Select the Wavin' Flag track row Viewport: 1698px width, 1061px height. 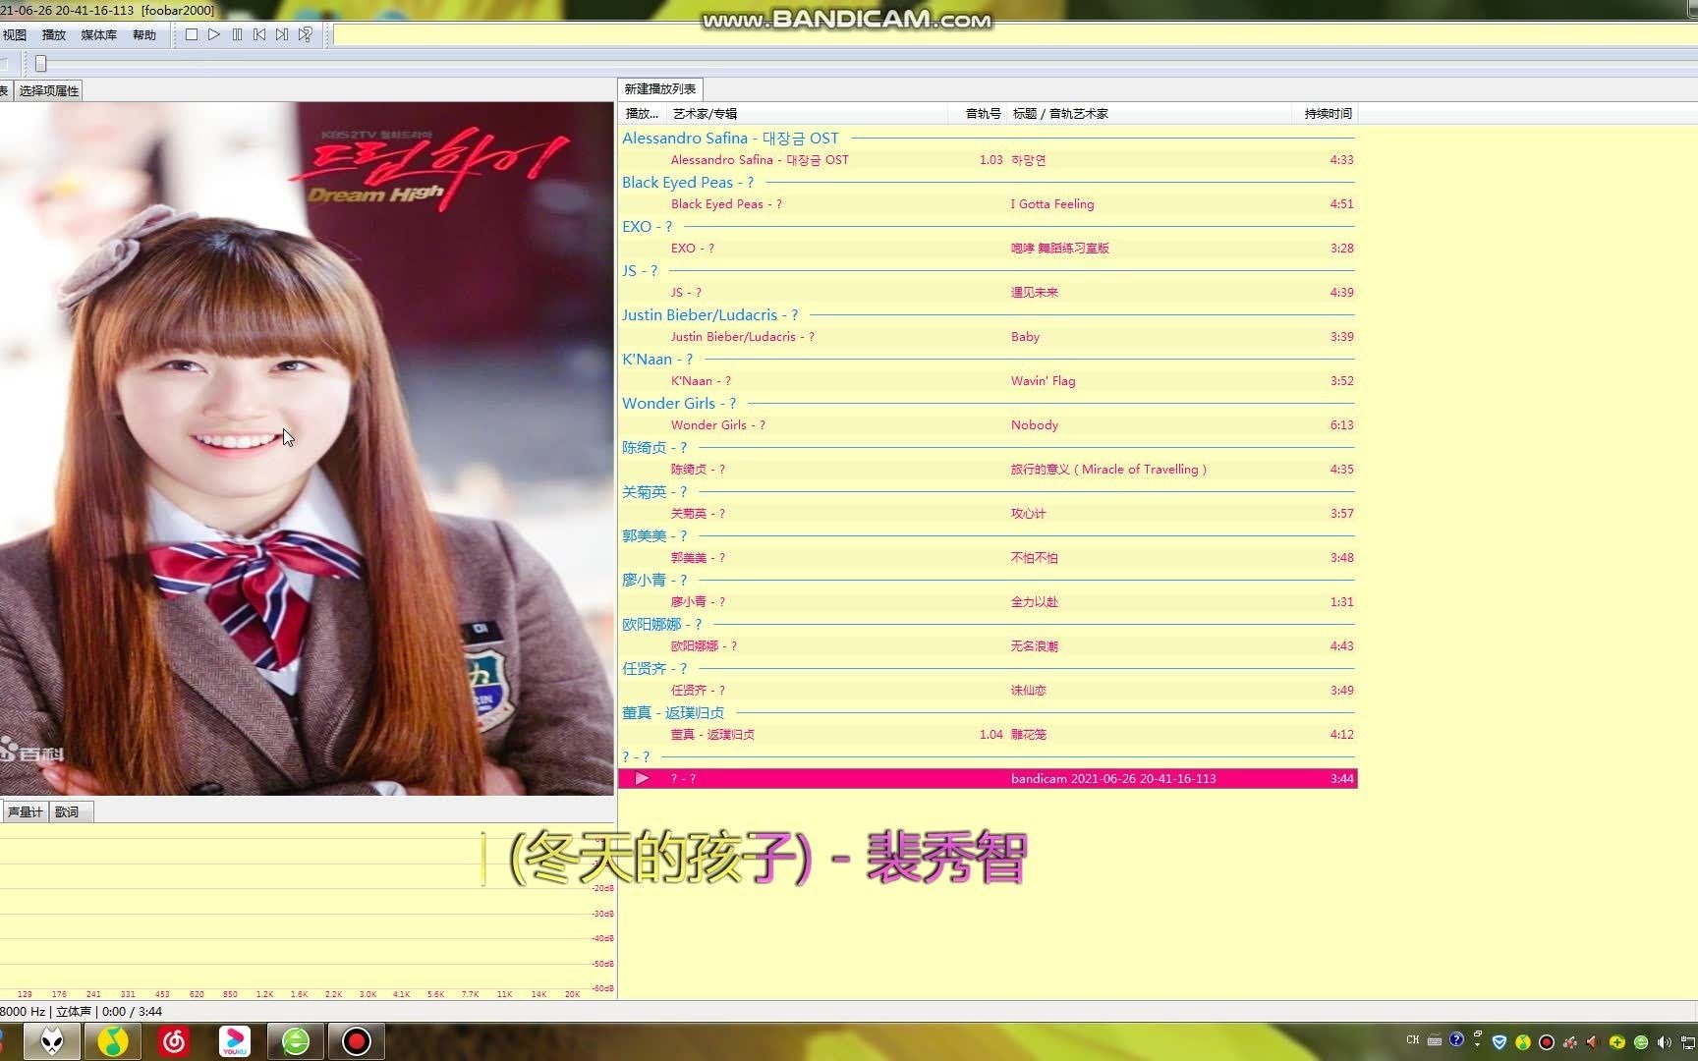point(988,381)
